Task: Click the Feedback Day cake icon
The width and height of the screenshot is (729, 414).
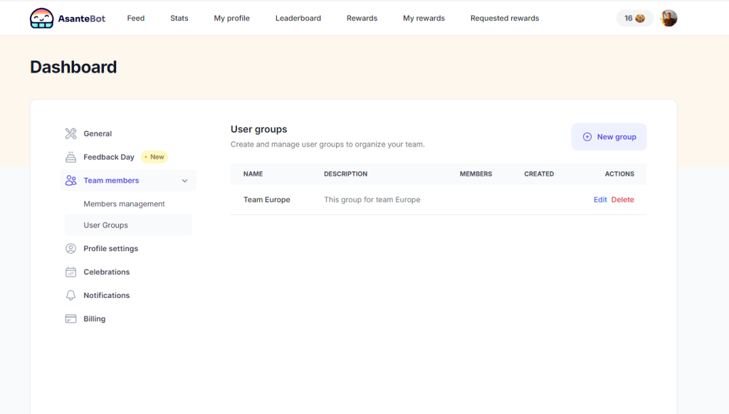Action: 70,157
